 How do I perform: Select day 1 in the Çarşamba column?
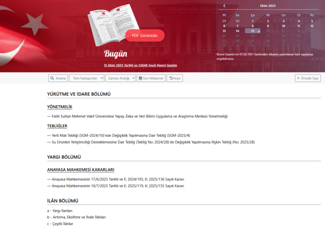pos(253,21)
